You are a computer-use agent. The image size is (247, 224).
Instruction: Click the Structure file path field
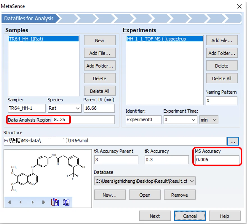pos(115,141)
